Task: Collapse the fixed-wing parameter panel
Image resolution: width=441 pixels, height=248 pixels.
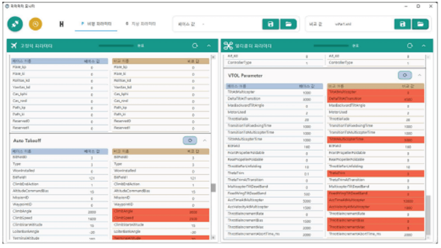Action: pos(209,46)
